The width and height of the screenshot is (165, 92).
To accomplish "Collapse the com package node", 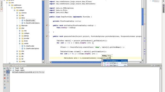I will [x=7, y=3].
